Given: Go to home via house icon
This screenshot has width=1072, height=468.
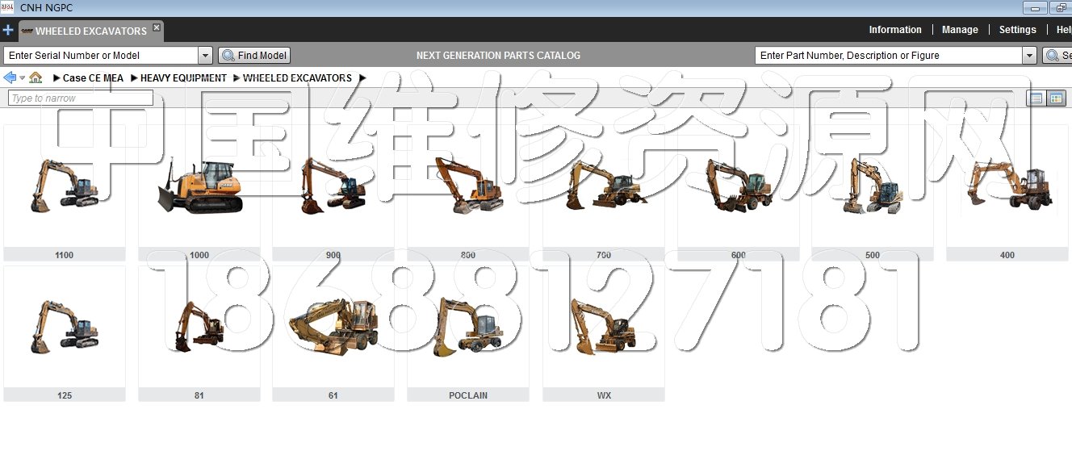Looking at the screenshot, I should pos(36,78).
